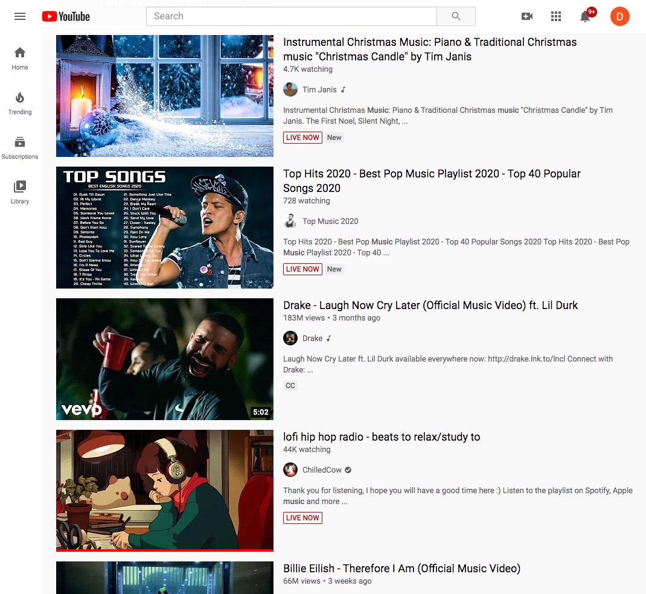Screen dimensions: 646x594
Task: Click Tim Janis channel avatar
Action: click(290, 89)
